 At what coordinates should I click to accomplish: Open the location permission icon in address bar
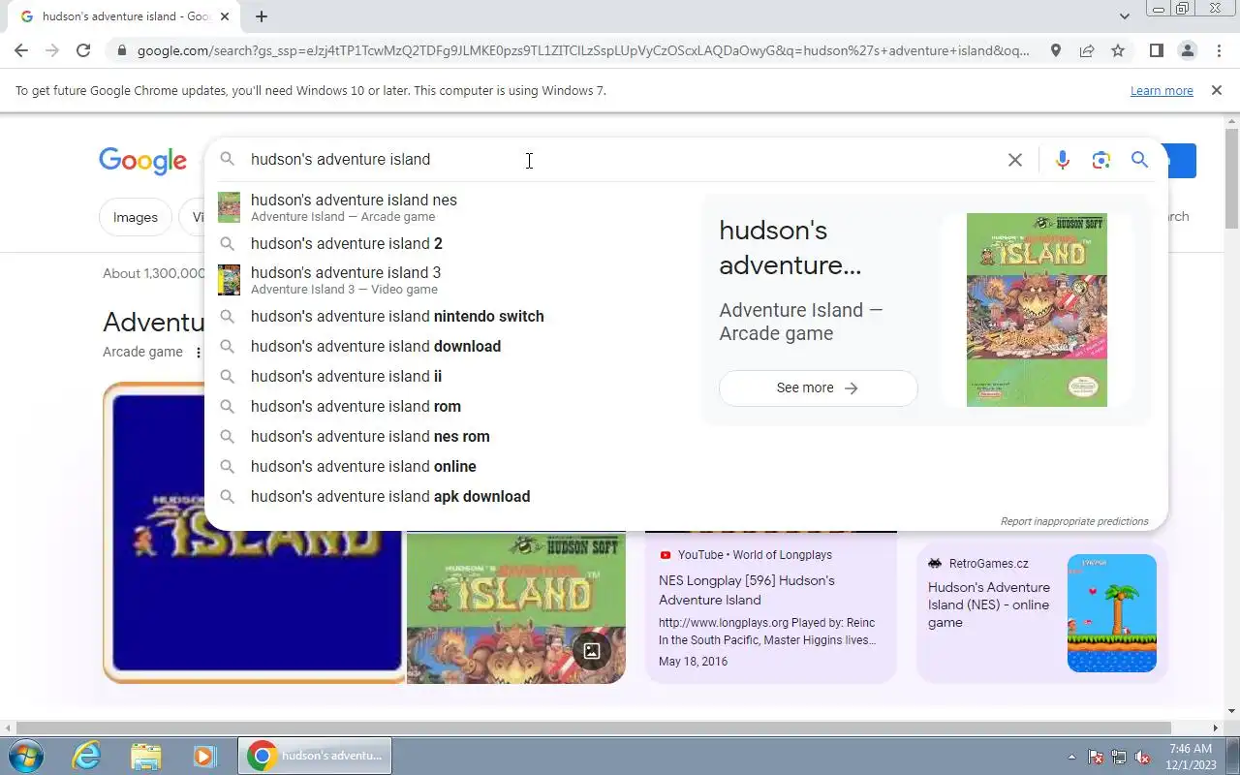pyautogui.click(x=1056, y=50)
